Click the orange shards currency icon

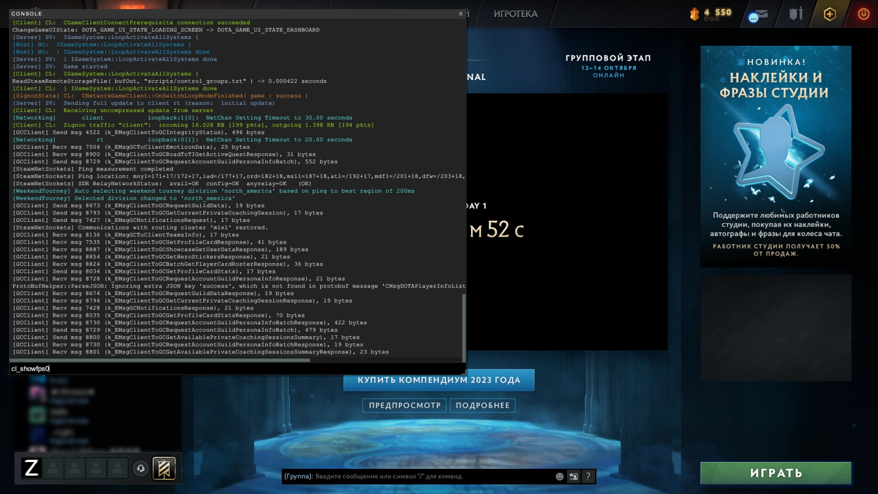click(x=695, y=14)
